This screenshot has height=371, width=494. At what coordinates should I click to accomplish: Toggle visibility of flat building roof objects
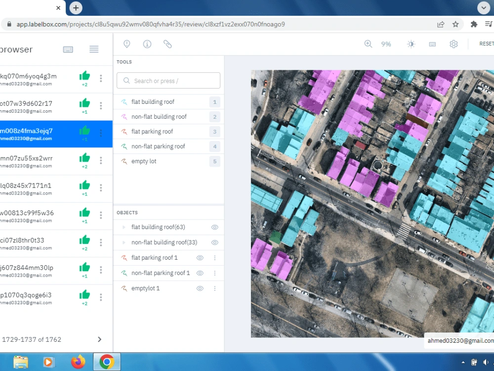214,227
